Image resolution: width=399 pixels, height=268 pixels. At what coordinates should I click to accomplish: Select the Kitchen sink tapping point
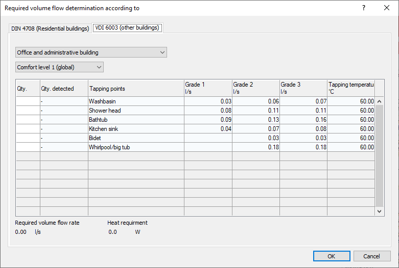(x=136, y=129)
